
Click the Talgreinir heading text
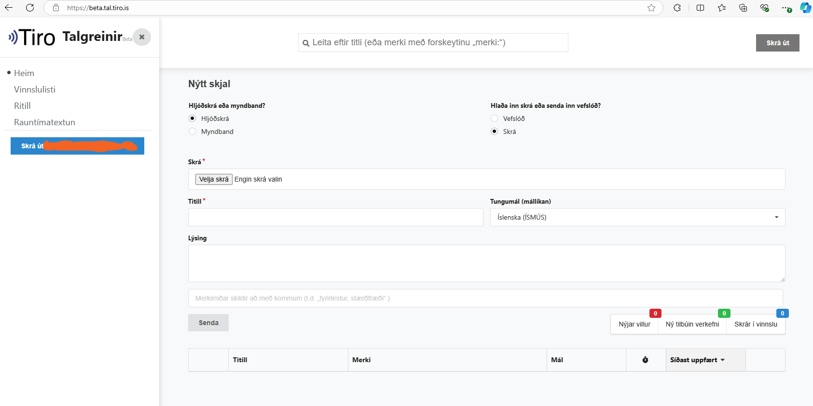coord(93,37)
